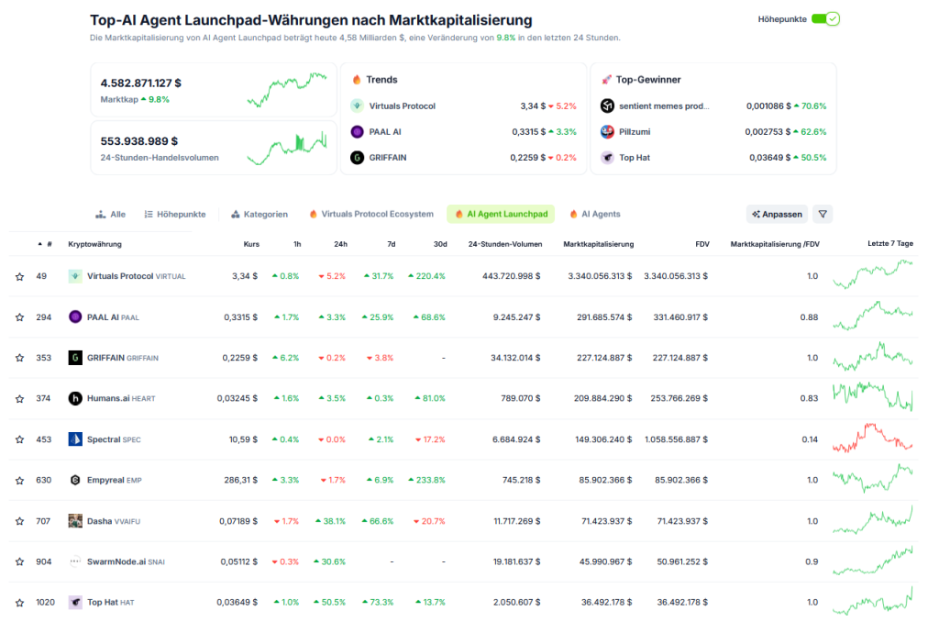Sort table by the 24h column
This screenshot has height=622, width=939.
(x=341, y=244)
